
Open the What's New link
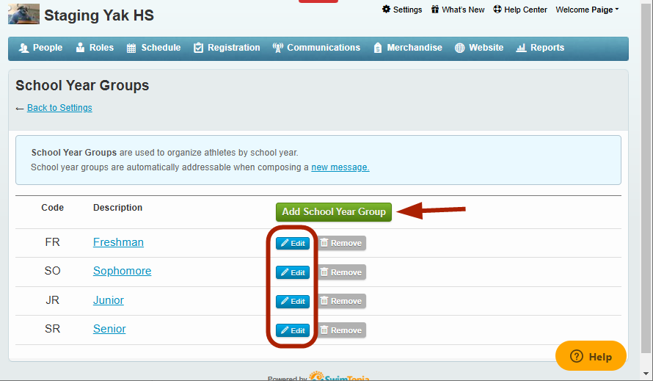click(x=458, y=10)
